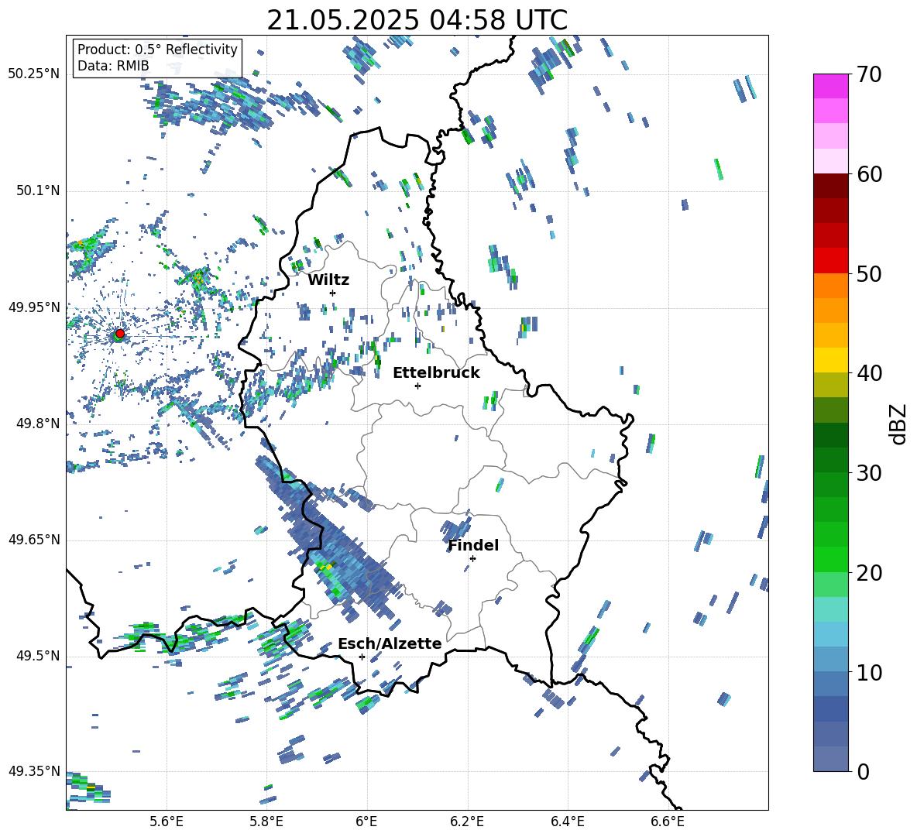Click the colorbar tick label 40

[868, 373]
